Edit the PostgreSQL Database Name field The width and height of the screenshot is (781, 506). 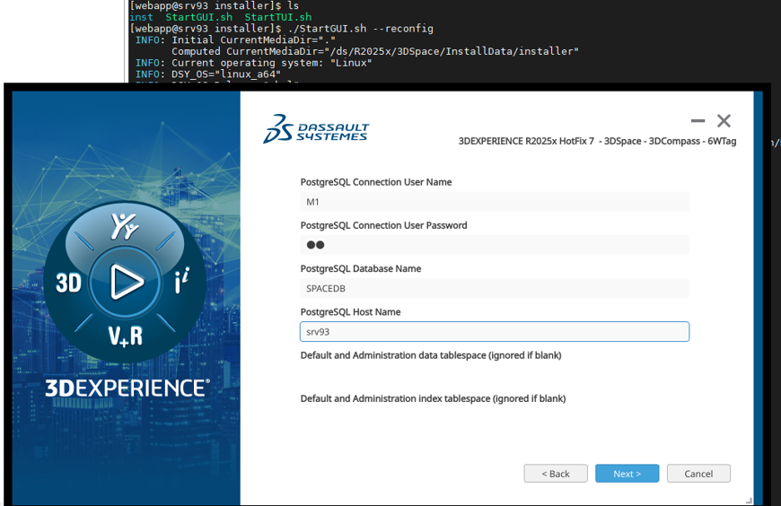495,288
